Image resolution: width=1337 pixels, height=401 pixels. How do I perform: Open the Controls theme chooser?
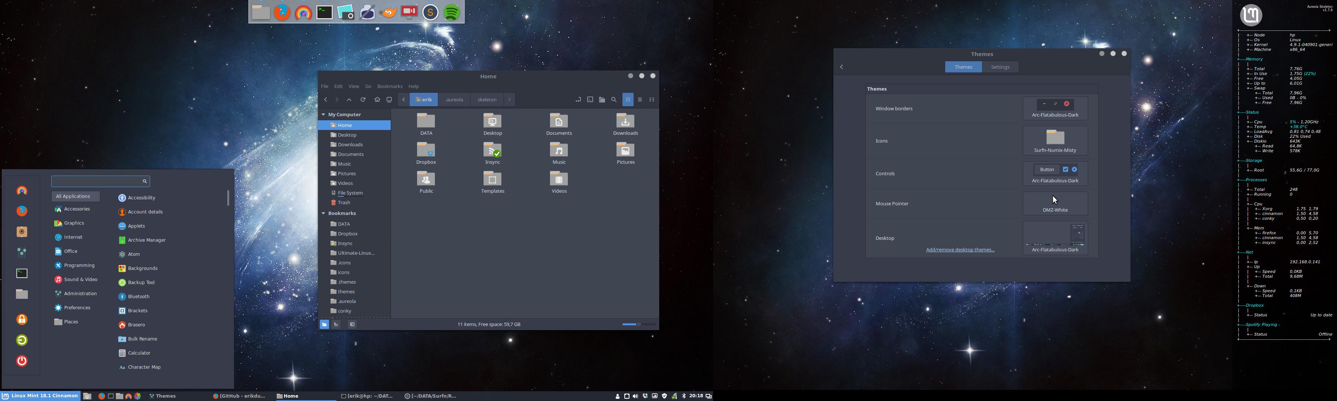pos(1055,174)
